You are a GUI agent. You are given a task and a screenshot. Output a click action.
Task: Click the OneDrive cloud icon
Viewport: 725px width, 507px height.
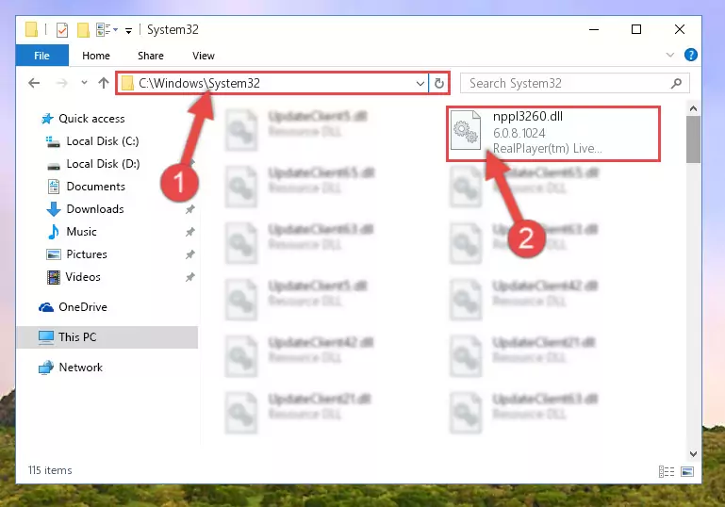coord(46,307)
